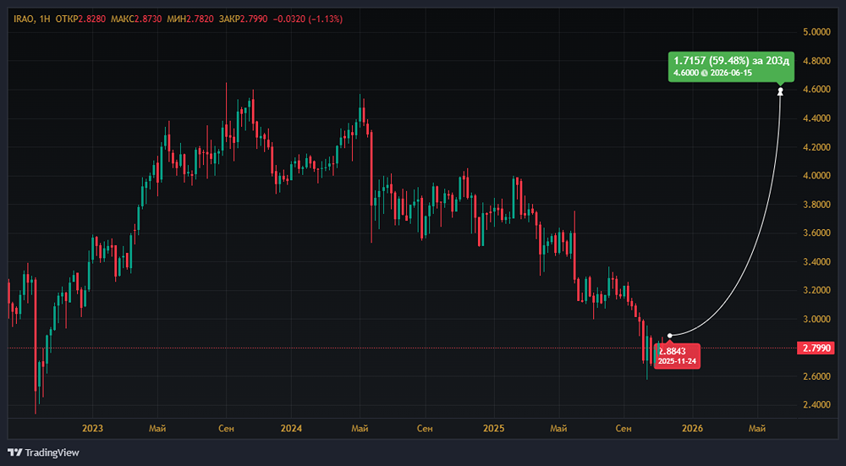Click the forecast end point at 4.6000
The height and width of the screenshot is (466, 846).
[780, 91]
